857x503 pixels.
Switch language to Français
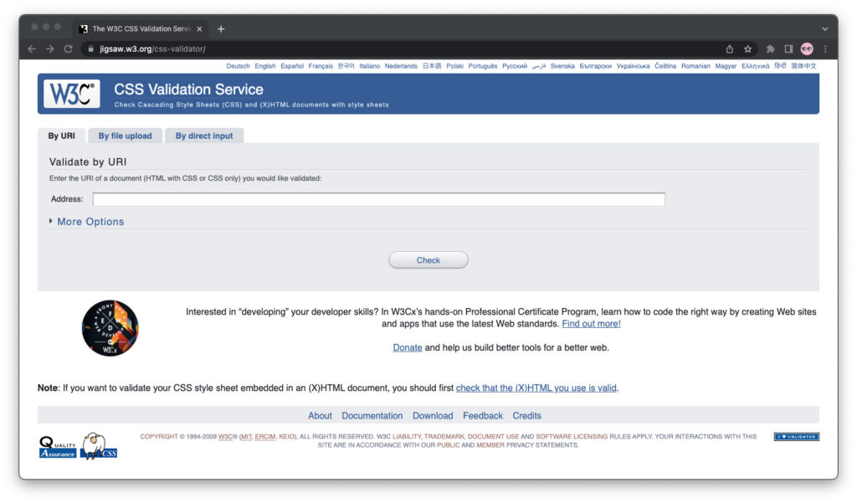click(x=321, y=66)
